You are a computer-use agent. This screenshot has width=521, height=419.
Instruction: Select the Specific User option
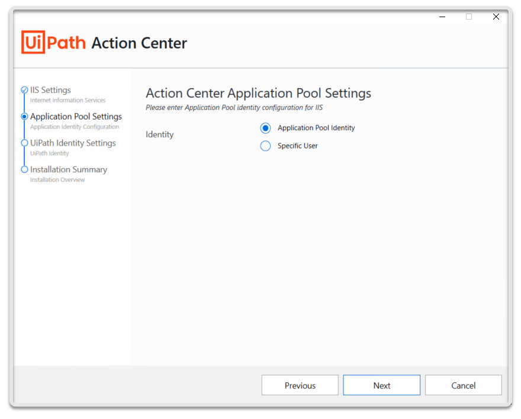pyautogui.click(x=266, y=146)
